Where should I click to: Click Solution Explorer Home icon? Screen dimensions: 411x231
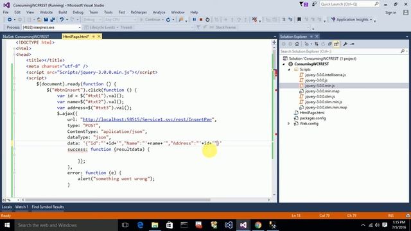coord(297,44)
